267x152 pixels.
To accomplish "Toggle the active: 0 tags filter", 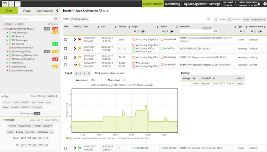I will coord(53,96).
